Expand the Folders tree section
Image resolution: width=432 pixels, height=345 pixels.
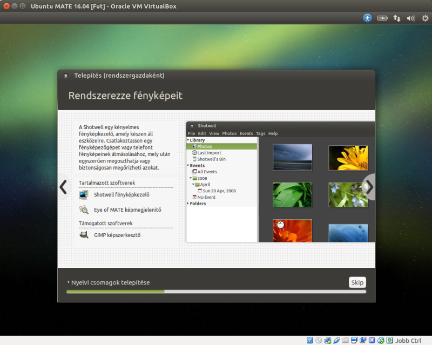click(x=188, y=204)
